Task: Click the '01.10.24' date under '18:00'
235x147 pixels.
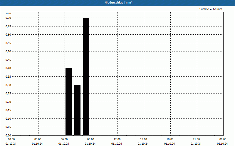Action: (169, 144)
